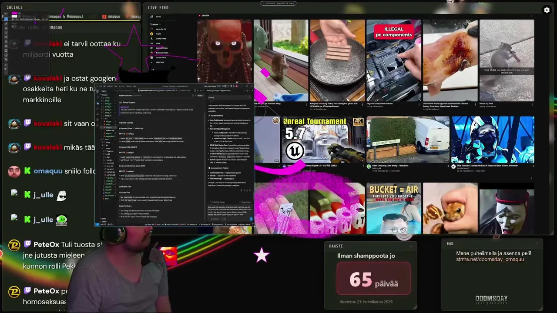Open Magnus Midtbø channel in sidebar

click(x=159, y=48)
